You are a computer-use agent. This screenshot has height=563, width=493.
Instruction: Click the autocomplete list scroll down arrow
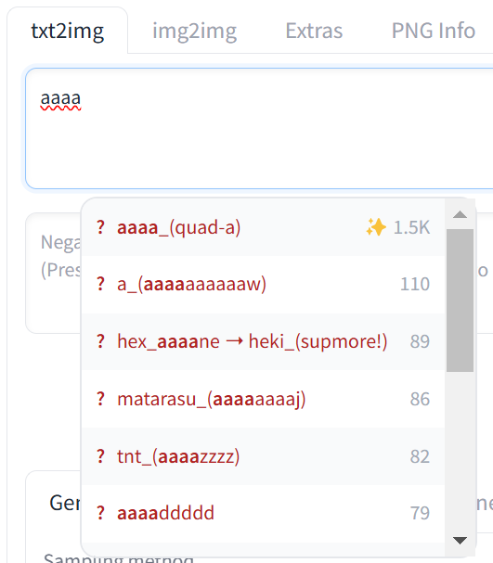point(460,541)
